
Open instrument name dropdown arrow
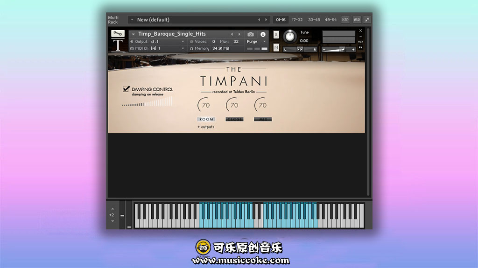pos(133,34)
